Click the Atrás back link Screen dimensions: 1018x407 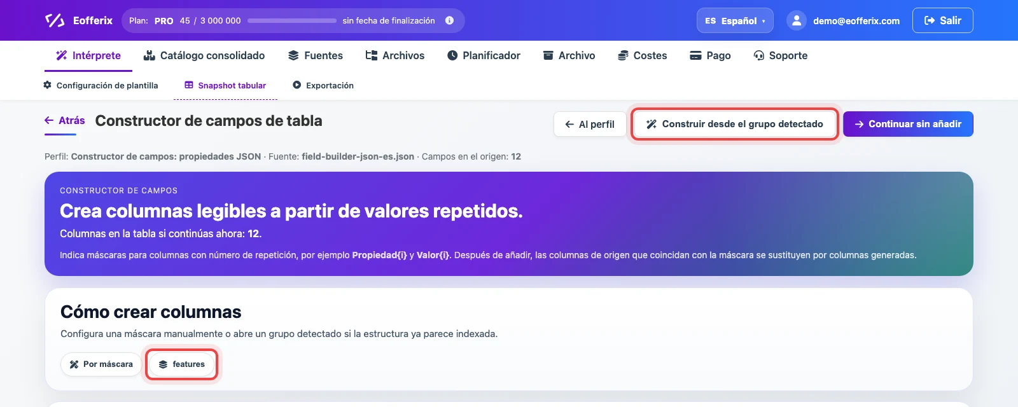tap(65, 120)
